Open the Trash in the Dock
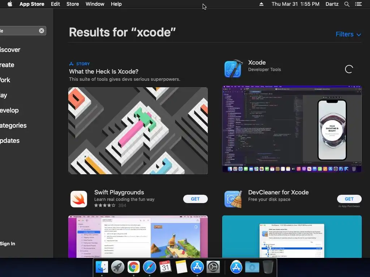 click(x=268, y=267)
